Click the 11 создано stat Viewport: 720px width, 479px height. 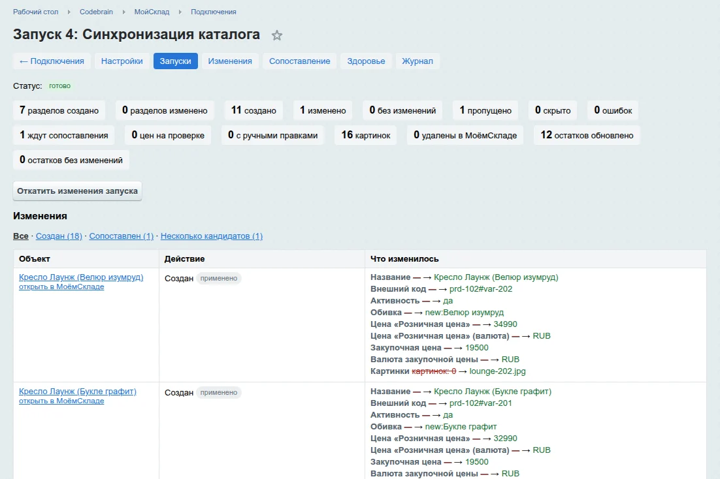[x=254, y=110]
